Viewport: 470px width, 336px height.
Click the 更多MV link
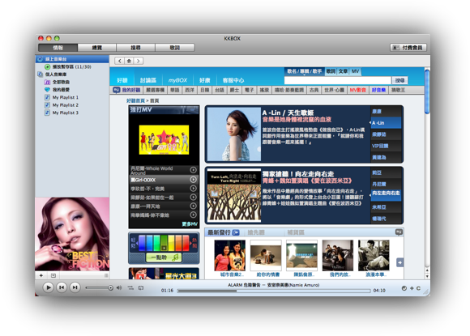(190, 224)
